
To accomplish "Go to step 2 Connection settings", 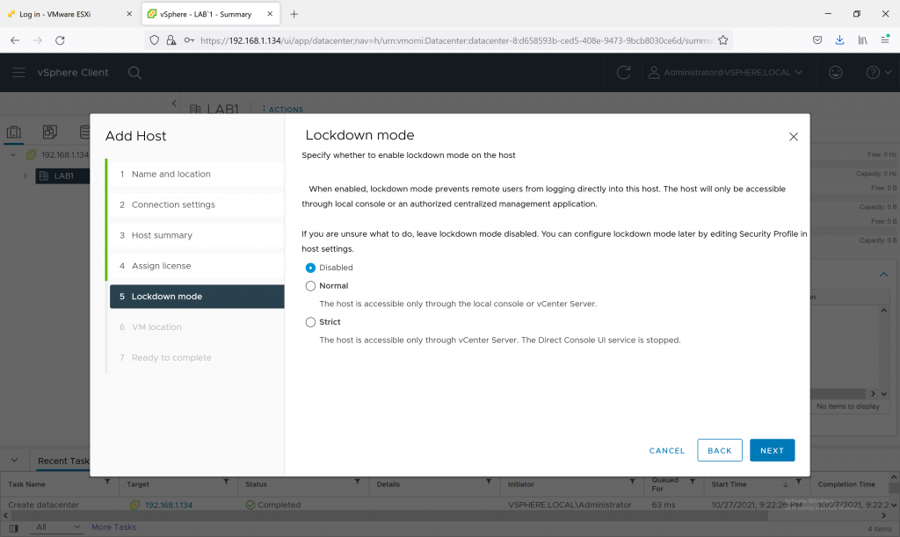I will [x=196, y=204].
